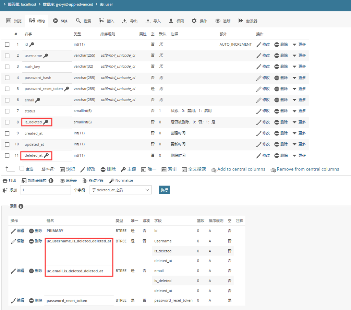Image resolution: width=351 pixels, height=310 pixels.
Task: Click the 执行 execute button
Action: click(x=164, y=190)
